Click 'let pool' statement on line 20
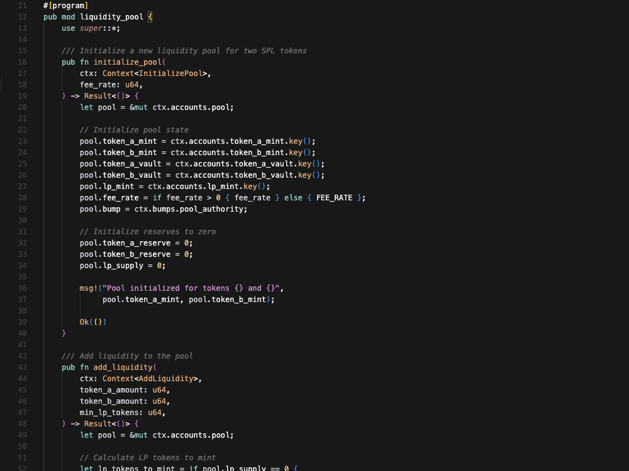 pos(157,107)
